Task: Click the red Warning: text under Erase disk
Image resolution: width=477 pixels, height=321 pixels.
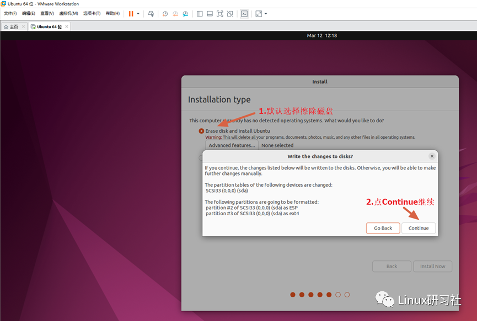Action: (x=213, y=137)
